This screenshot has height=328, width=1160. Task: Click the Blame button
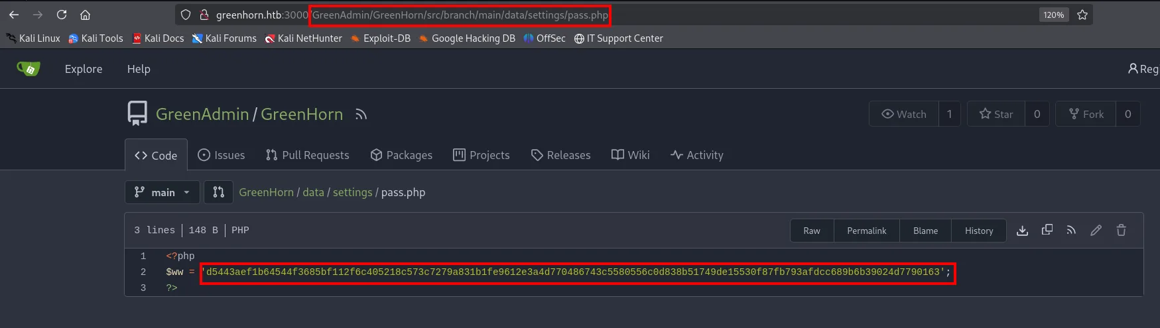pos(925,231)
